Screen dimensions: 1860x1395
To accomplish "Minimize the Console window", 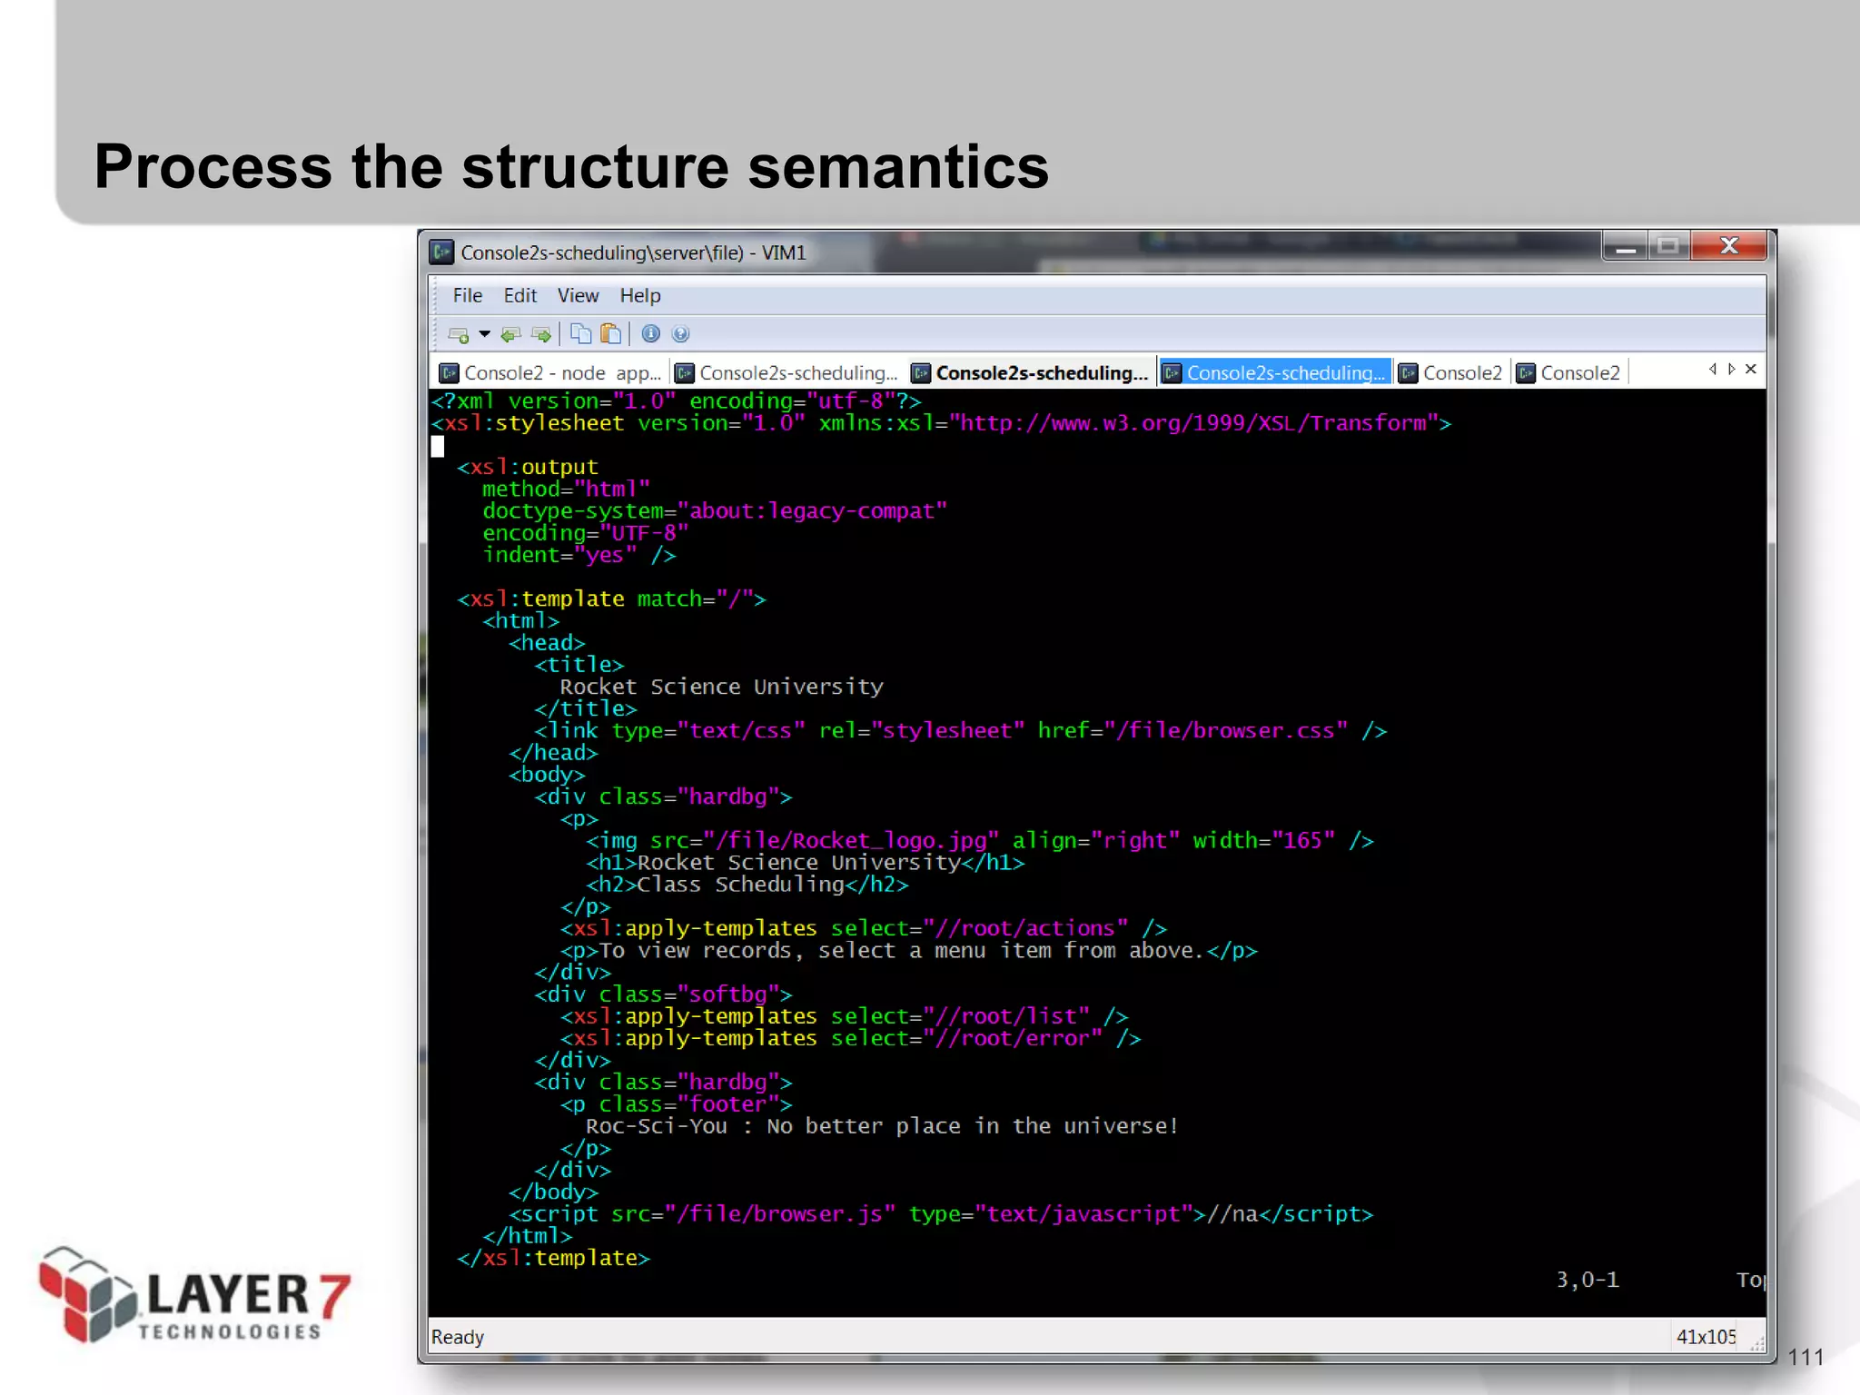I will click(x=1626, y=245).
